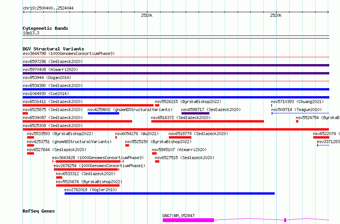
Task: Open nsv5526215 (ByrskaBishop2022) variant
Action: coord(188,102)
